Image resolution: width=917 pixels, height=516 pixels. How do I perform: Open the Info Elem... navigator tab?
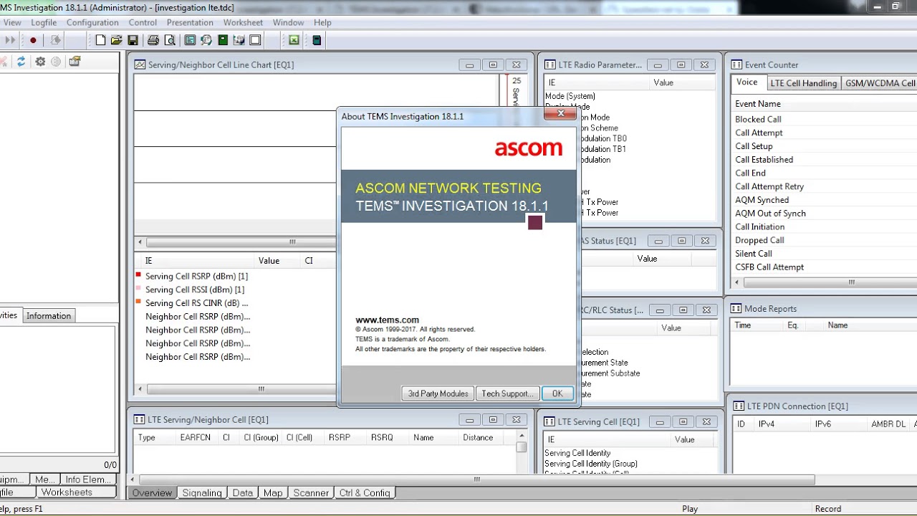(x=88, y=479)
